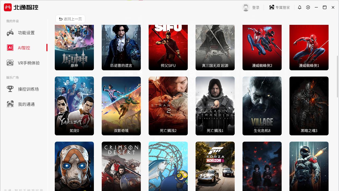Click the red AI icon in sidebar
Screen dimensions: 339x191
pos(10,48)
